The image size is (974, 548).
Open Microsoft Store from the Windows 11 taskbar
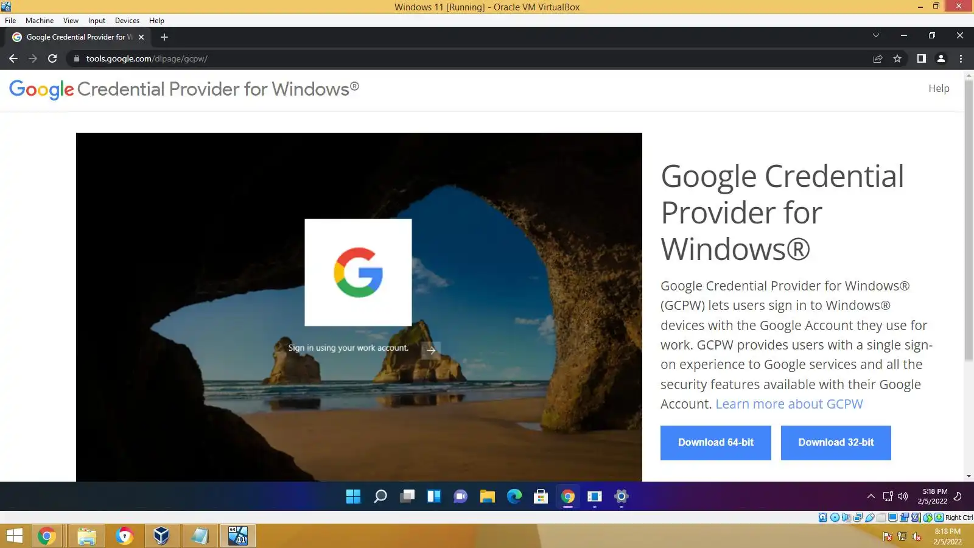(x=541, y=496)
